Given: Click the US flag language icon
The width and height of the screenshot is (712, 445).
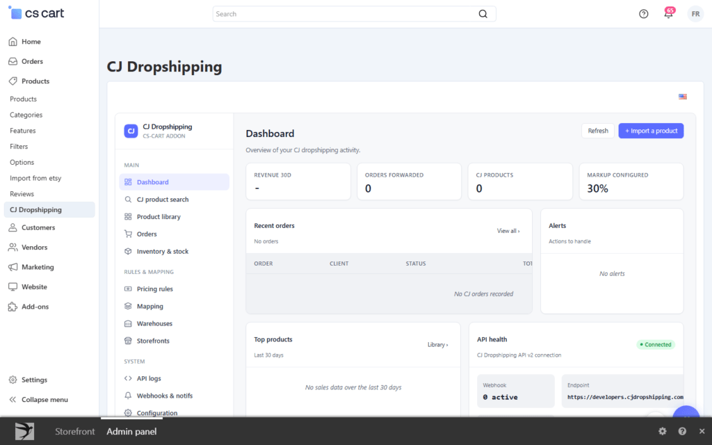Looking at the screenshot, I should tap(683, 97).
